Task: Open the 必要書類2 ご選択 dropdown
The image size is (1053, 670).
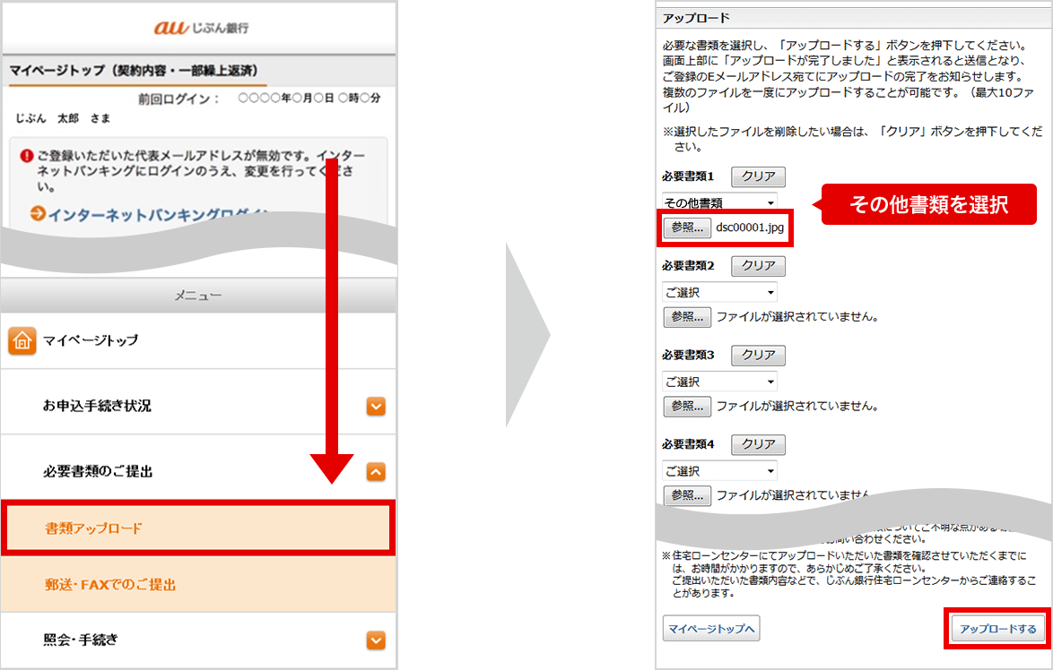Action: coord(719,292)
